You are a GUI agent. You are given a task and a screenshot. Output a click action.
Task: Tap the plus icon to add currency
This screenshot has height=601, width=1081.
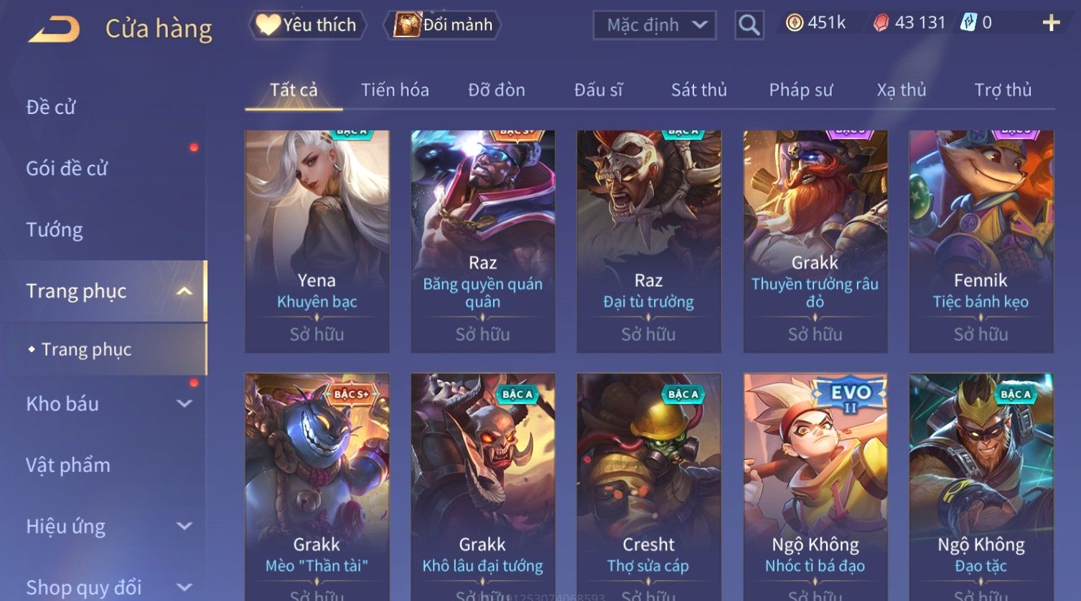pyautogui.click(x=1051, y=23)
